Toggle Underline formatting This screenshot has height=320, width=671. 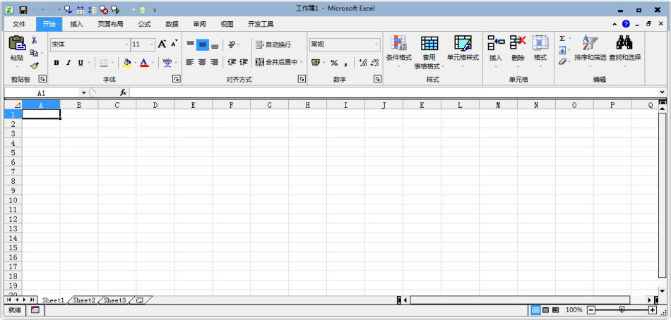[x=81, y=63]
